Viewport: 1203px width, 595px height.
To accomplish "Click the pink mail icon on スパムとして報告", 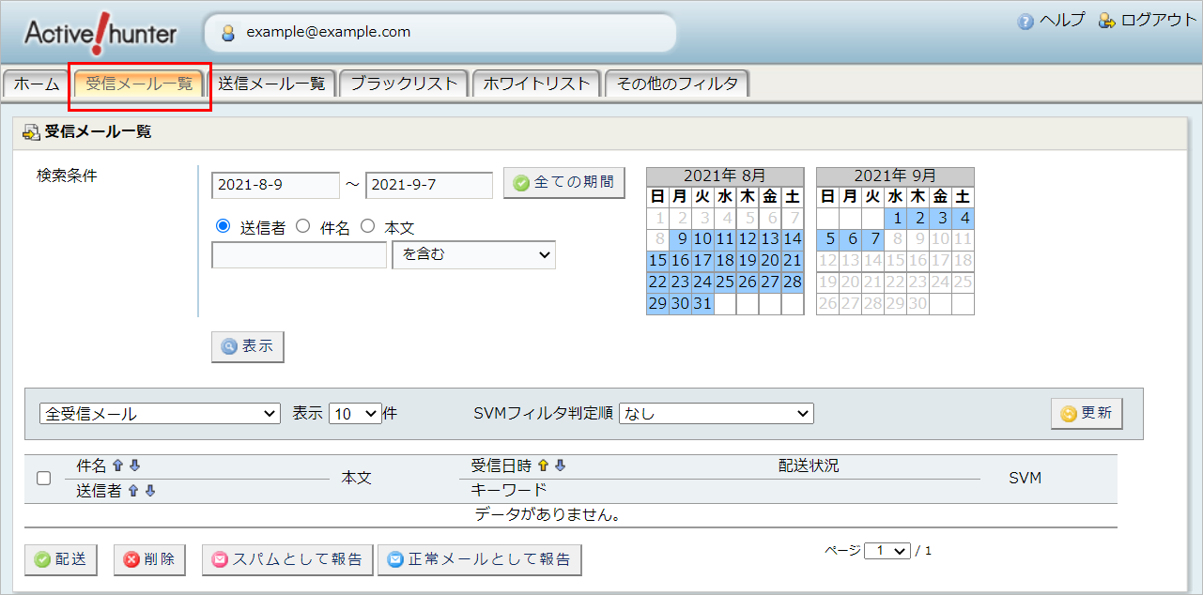I will 220,559.
